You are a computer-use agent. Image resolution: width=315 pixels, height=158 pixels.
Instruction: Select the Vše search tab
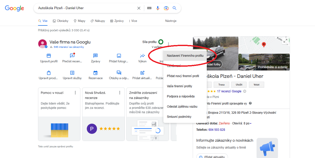tap(43, 21)
